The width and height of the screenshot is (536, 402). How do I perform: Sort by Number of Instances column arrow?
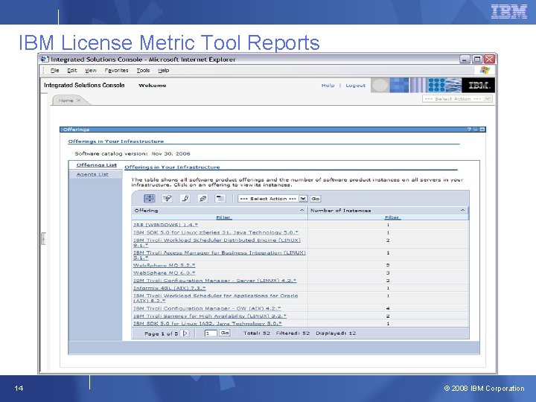click(462, 210)
